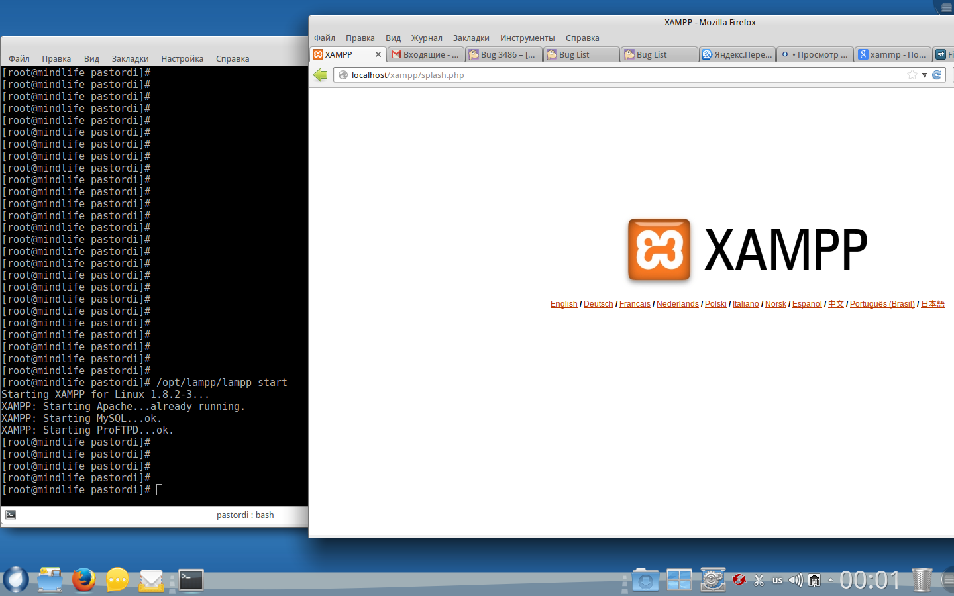Open the Журнал menu in Firefox
The image size is (954, 596).
[427, 38]
